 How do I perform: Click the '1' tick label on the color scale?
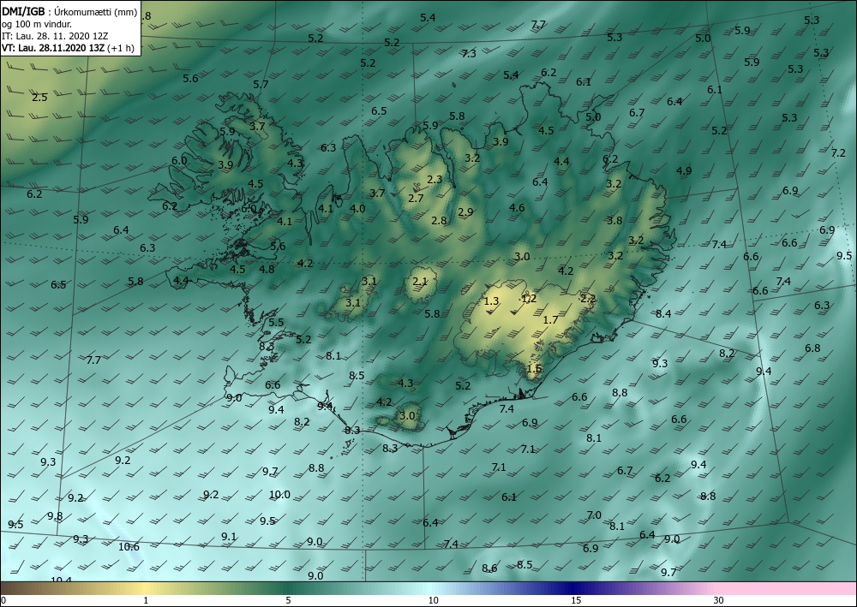(x=146, y=600)
